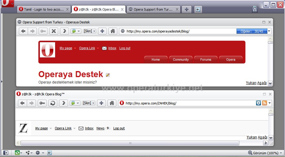Viewport: 285px width, 157px height.
Task: Expand the address dropdown in z@h3k blog window
Action: pos(269,103)
